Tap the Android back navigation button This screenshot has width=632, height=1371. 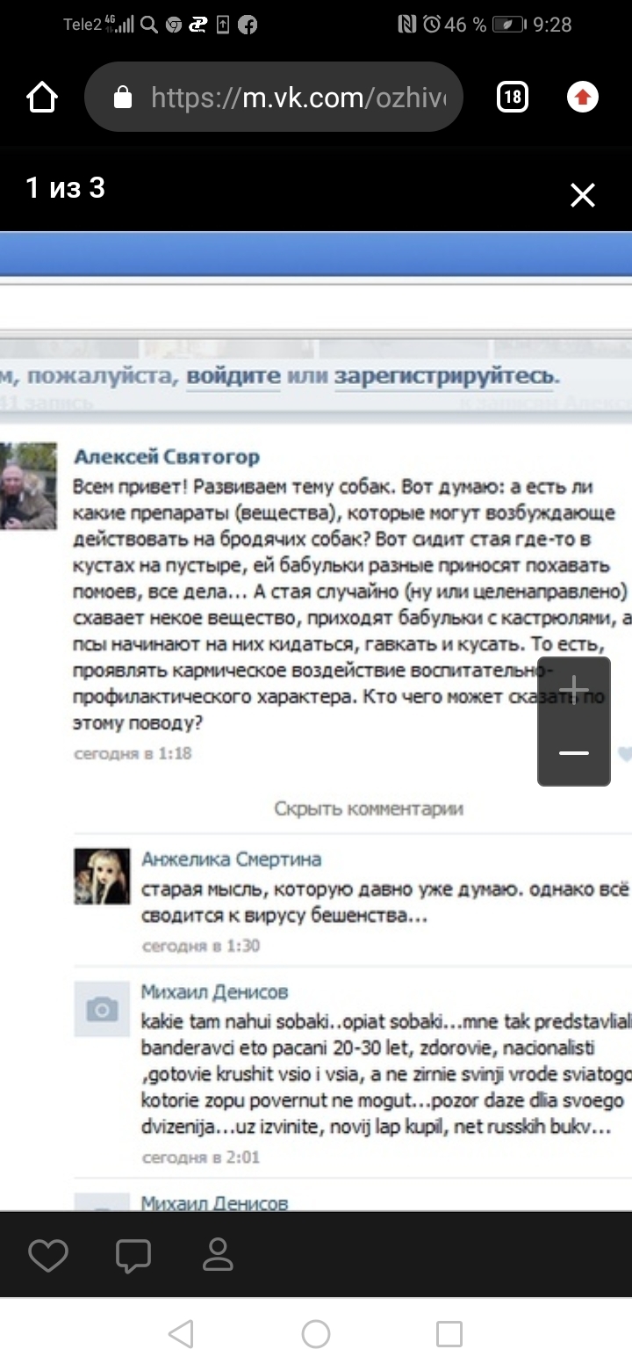181,1334
